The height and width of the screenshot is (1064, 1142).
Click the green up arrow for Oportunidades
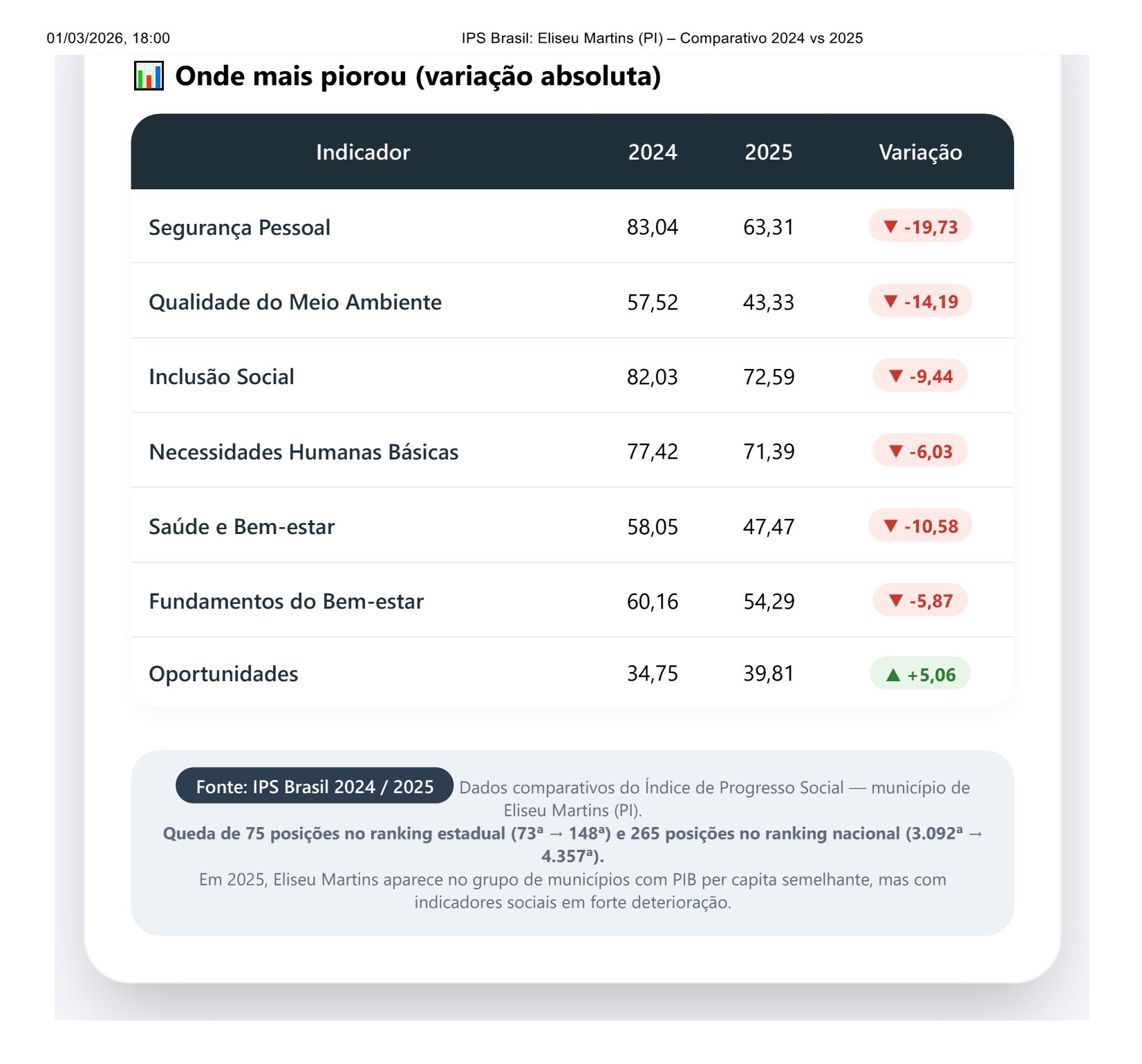pyautogui.click(x=893, y=675)
